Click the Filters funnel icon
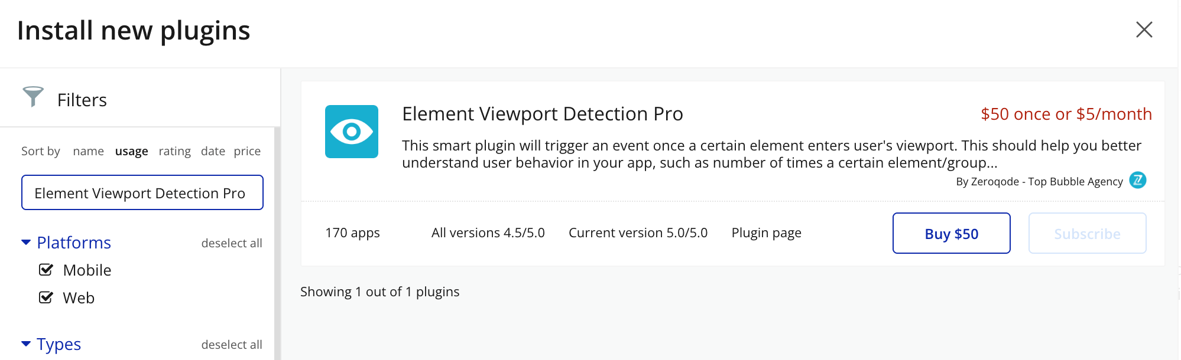Viewport: 1181px width, 360px height. coord(33,97)
